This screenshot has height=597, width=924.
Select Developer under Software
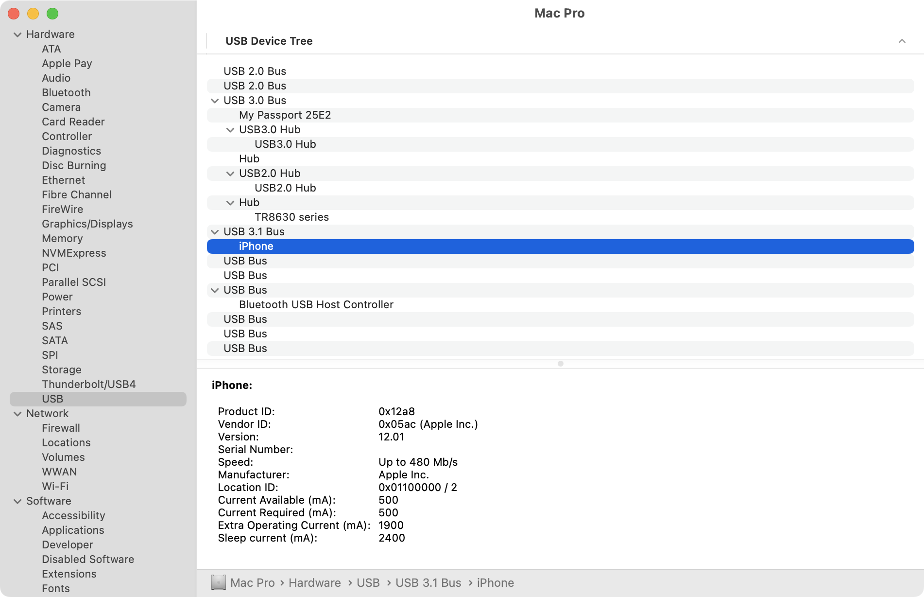(68, 545)
